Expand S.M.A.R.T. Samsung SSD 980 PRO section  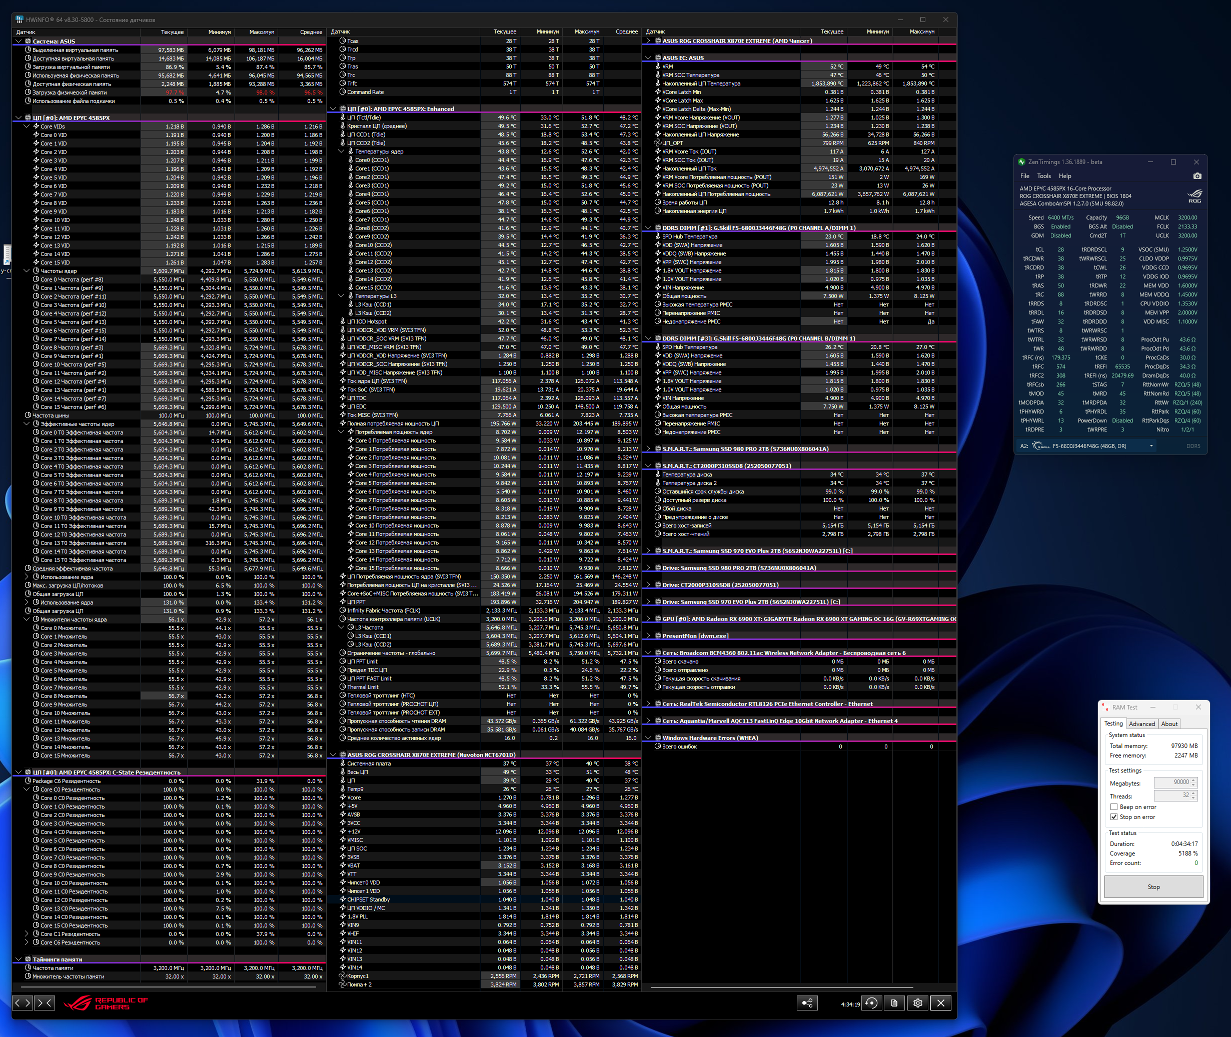click(648, 449)
